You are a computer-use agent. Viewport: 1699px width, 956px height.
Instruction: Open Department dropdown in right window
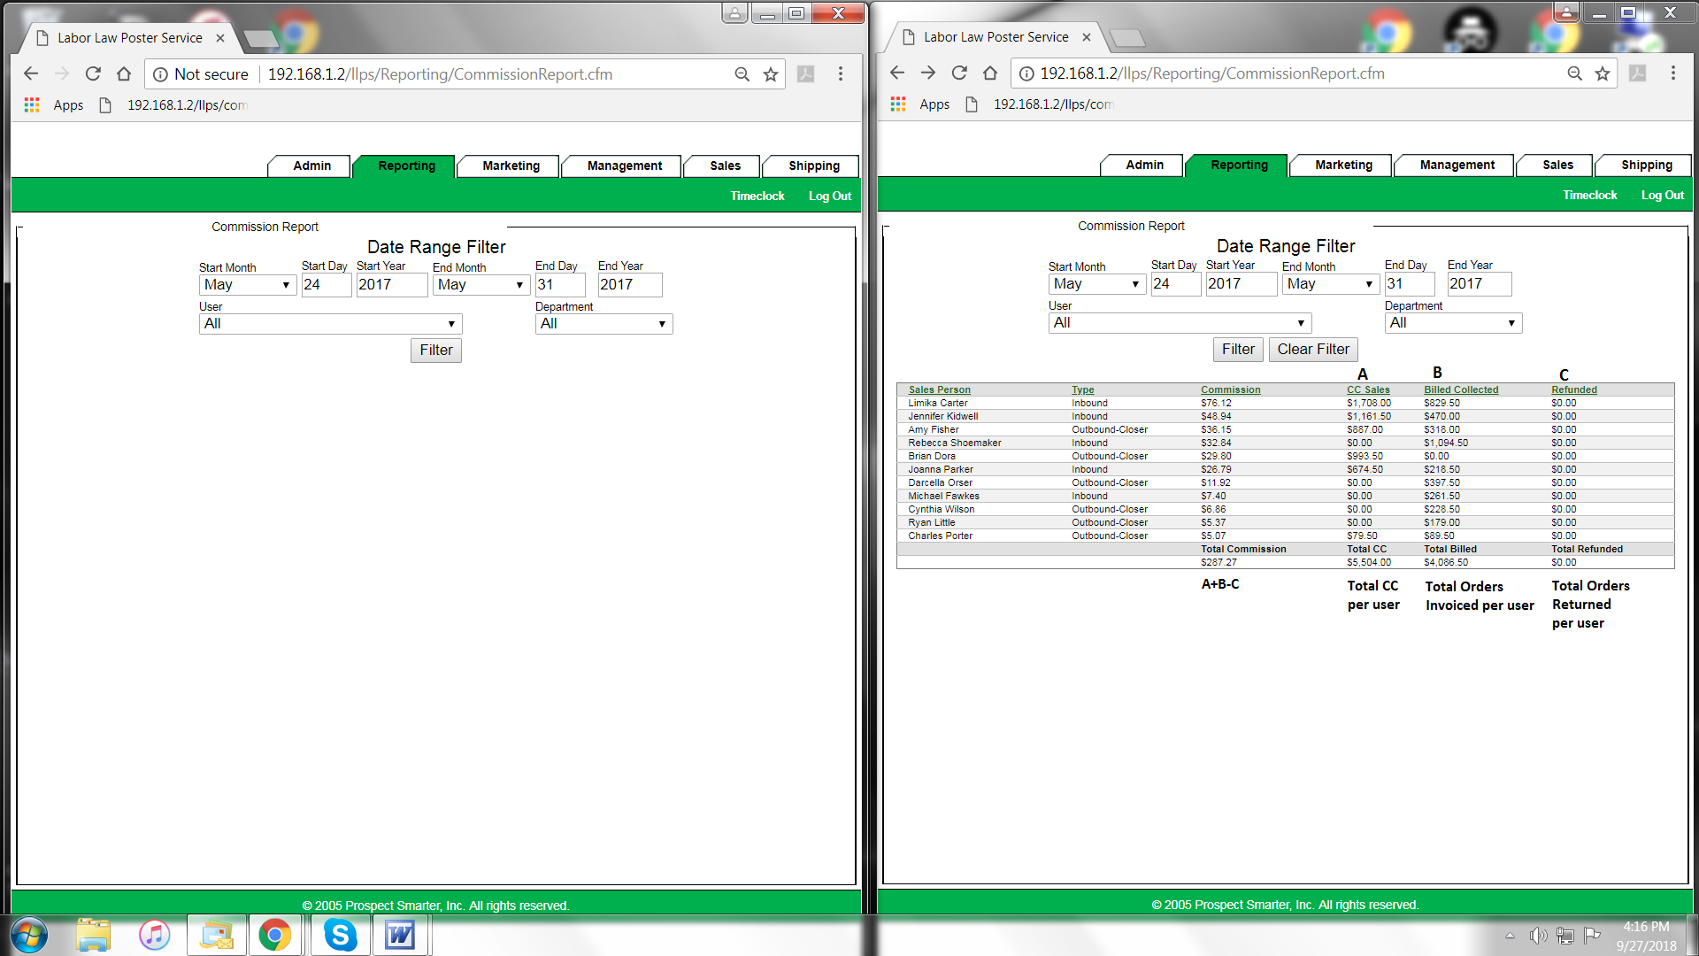pos(1452,323)
